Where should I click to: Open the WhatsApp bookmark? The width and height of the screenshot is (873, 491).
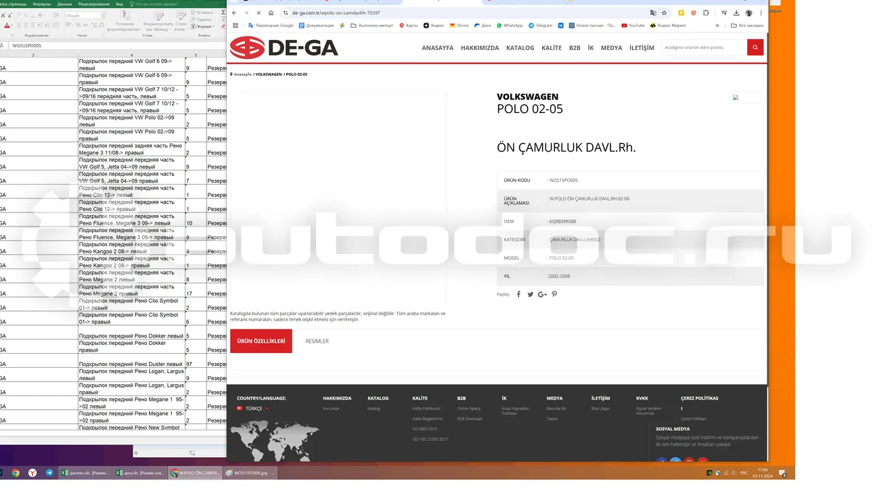(x=510, y=26)
